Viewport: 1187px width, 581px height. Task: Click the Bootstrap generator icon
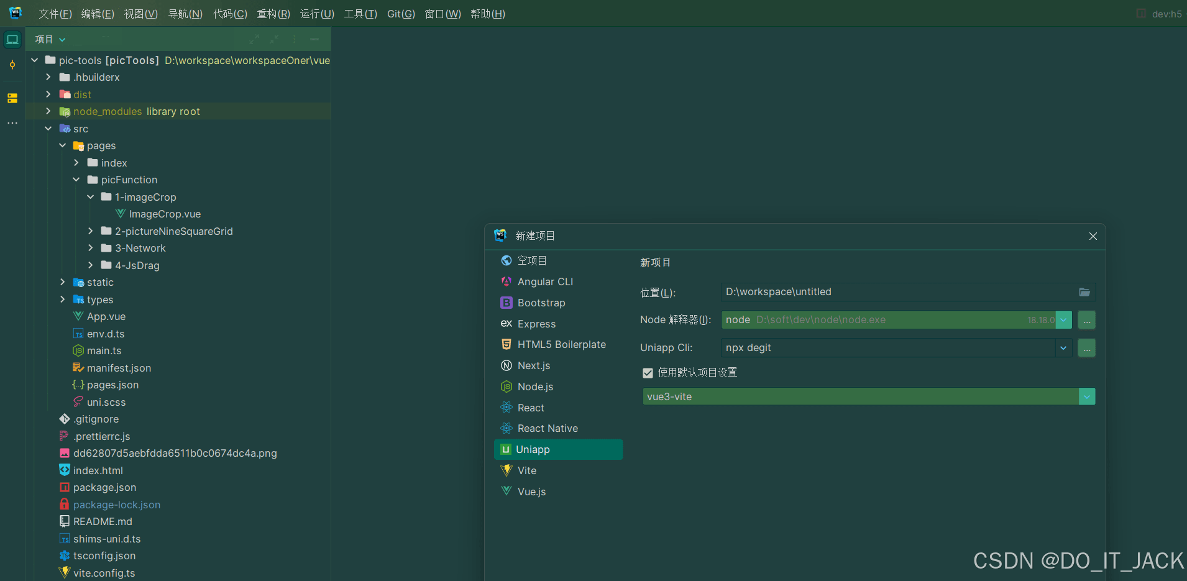tap(506, 303)
